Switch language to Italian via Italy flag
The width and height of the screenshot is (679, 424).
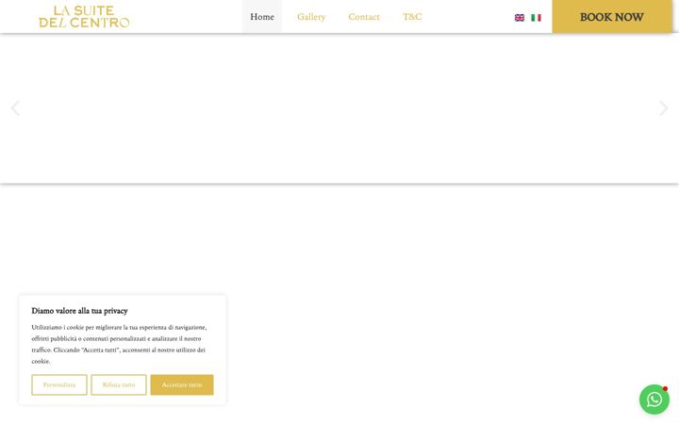536,18
